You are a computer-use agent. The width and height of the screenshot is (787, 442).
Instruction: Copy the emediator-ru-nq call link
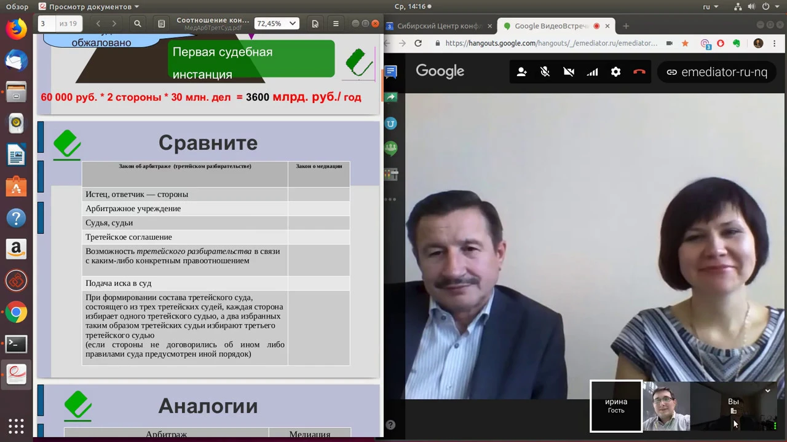(x=717, y=72)
